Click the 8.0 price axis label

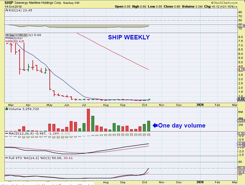click(241, 37)
